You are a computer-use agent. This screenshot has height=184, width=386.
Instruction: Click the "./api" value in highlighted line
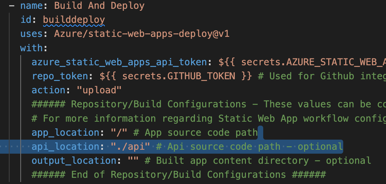130,146
